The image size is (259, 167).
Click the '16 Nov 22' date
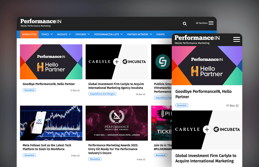140,94
